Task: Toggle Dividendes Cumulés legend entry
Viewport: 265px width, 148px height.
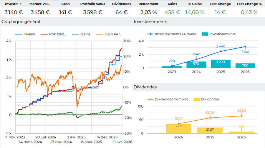Action: (x=168, y=99)
